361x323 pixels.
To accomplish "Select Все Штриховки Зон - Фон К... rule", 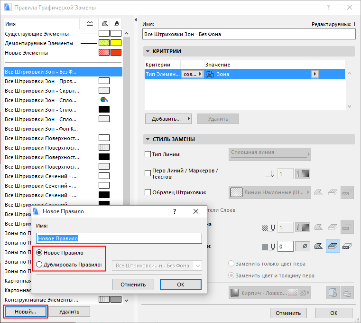I will (63, 129).
